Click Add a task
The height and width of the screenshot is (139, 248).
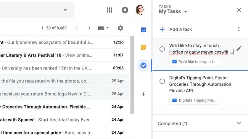(x=180, y=30)
